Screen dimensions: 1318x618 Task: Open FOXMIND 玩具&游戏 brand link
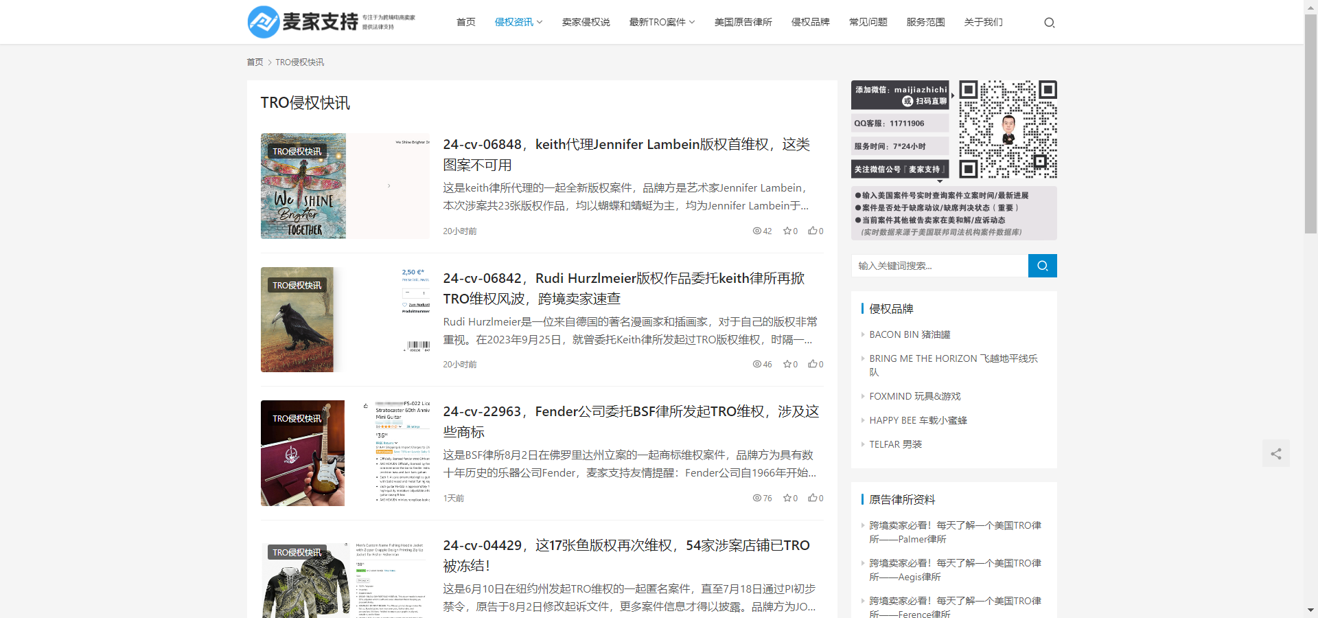[x=915, y=396]
